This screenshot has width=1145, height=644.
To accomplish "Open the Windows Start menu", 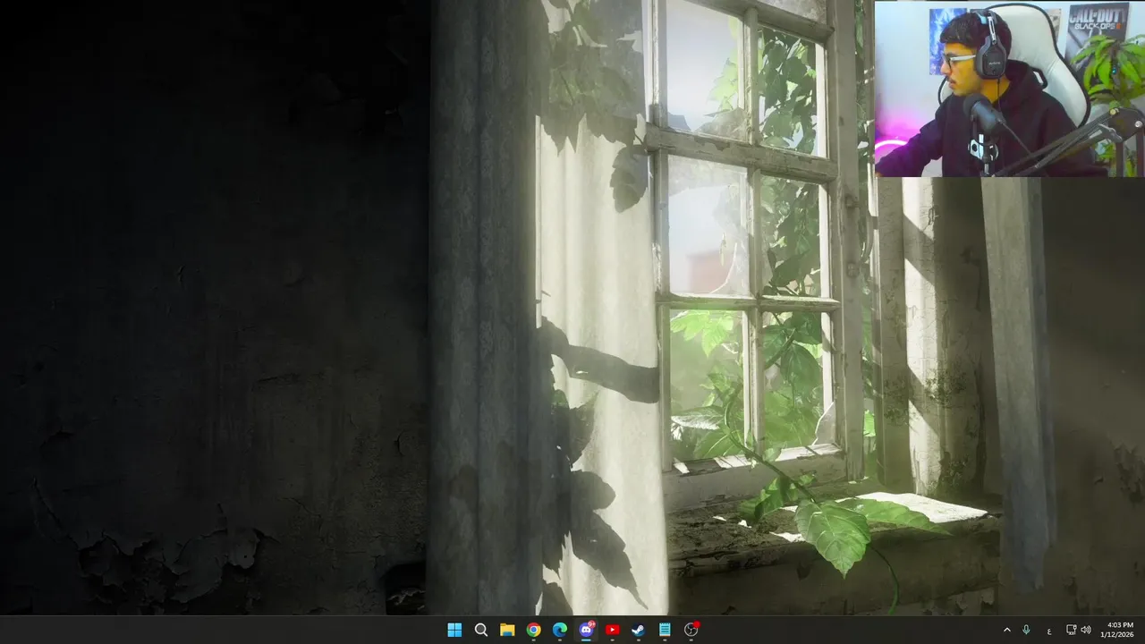I will [x=454, y=630].
